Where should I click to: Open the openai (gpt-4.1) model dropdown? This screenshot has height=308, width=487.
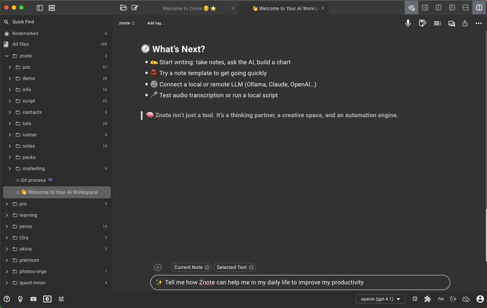click(x=380, y=299)
